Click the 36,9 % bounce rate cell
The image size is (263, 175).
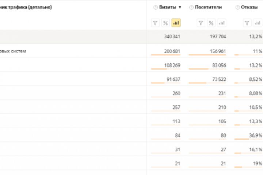pyautogui.click(x=255, y=135)
